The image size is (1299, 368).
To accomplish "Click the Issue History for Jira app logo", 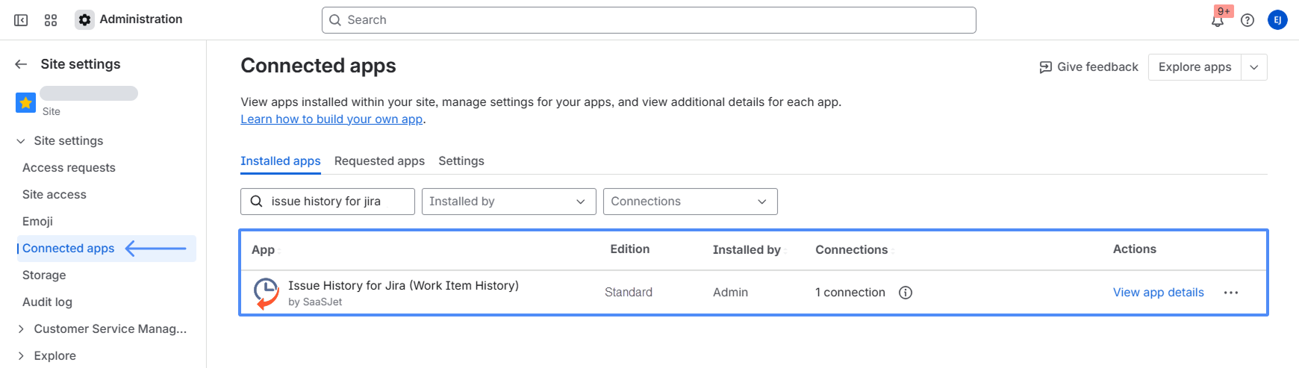I will coord(266,293).
